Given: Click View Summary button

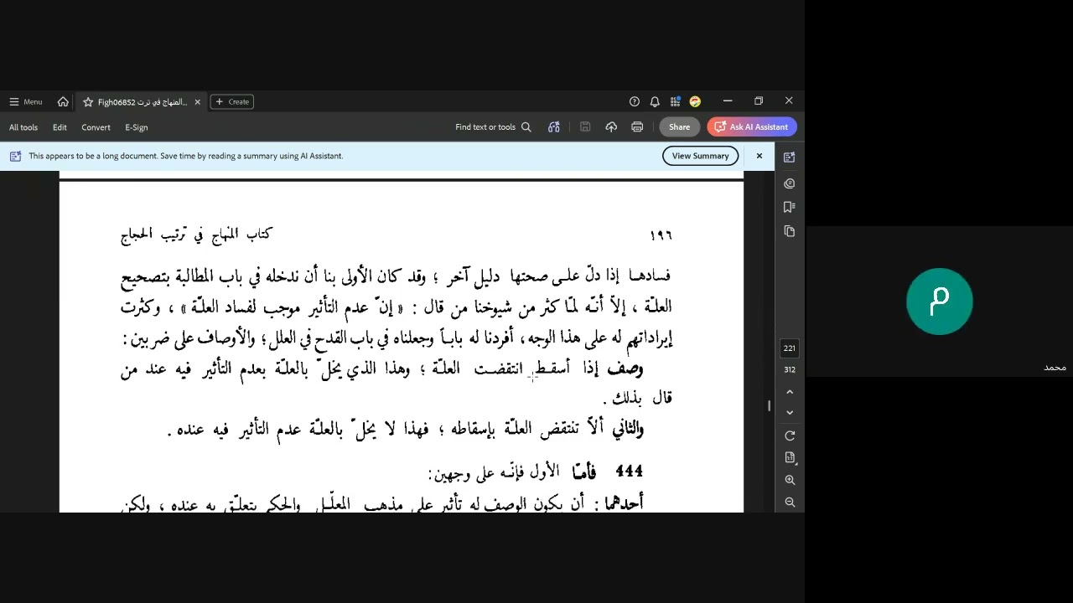Looking at the screenshot, I should pos(700,156).
